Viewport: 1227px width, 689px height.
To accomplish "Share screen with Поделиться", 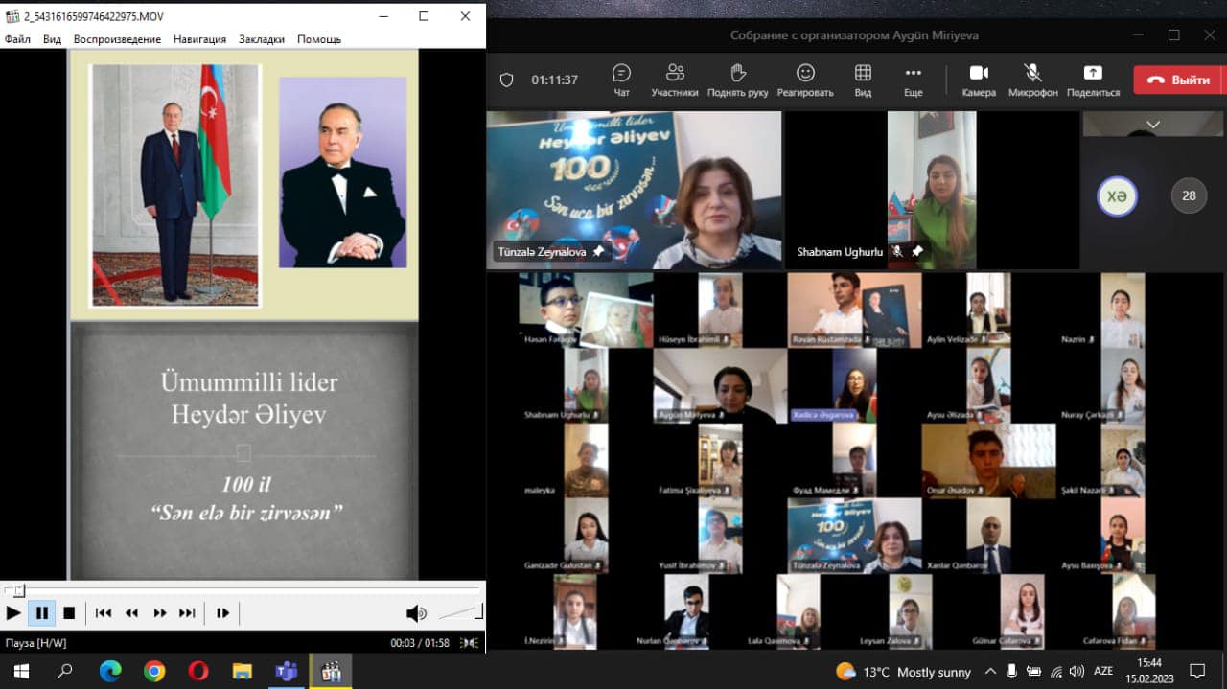I will (x=1093, y=80).
